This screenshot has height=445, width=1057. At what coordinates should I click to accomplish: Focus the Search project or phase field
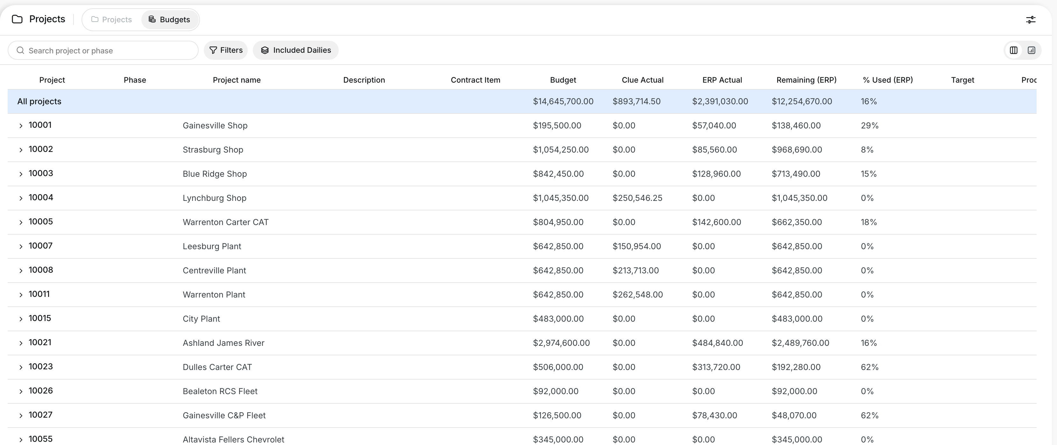(x=103, y=51)
